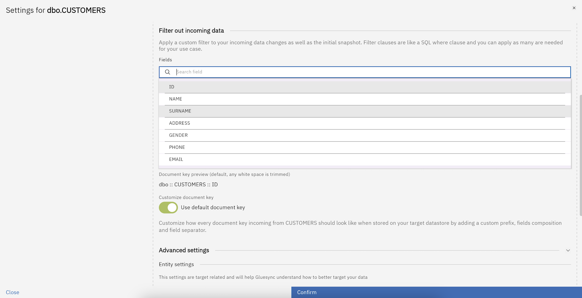Select the ID field option

(365, 87)
